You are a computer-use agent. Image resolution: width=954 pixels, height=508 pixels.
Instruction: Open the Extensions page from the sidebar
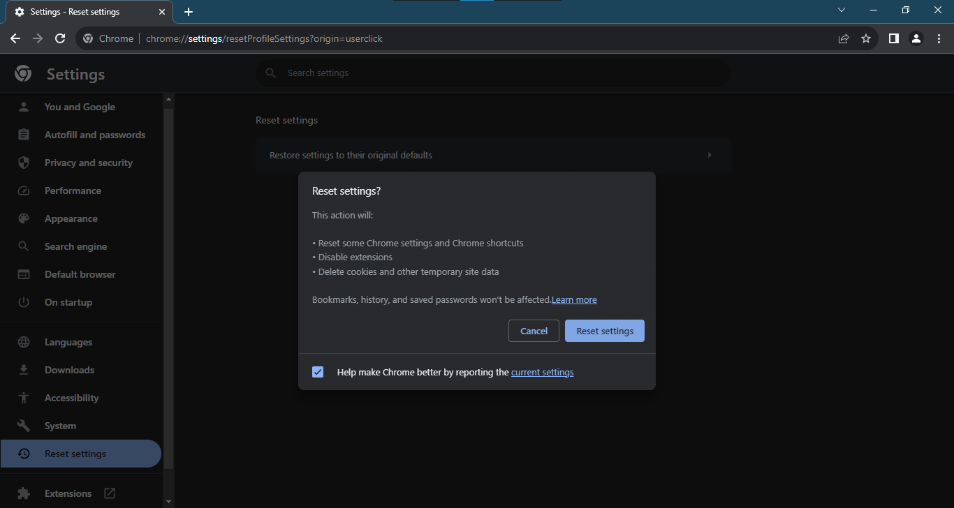(68, 493)
